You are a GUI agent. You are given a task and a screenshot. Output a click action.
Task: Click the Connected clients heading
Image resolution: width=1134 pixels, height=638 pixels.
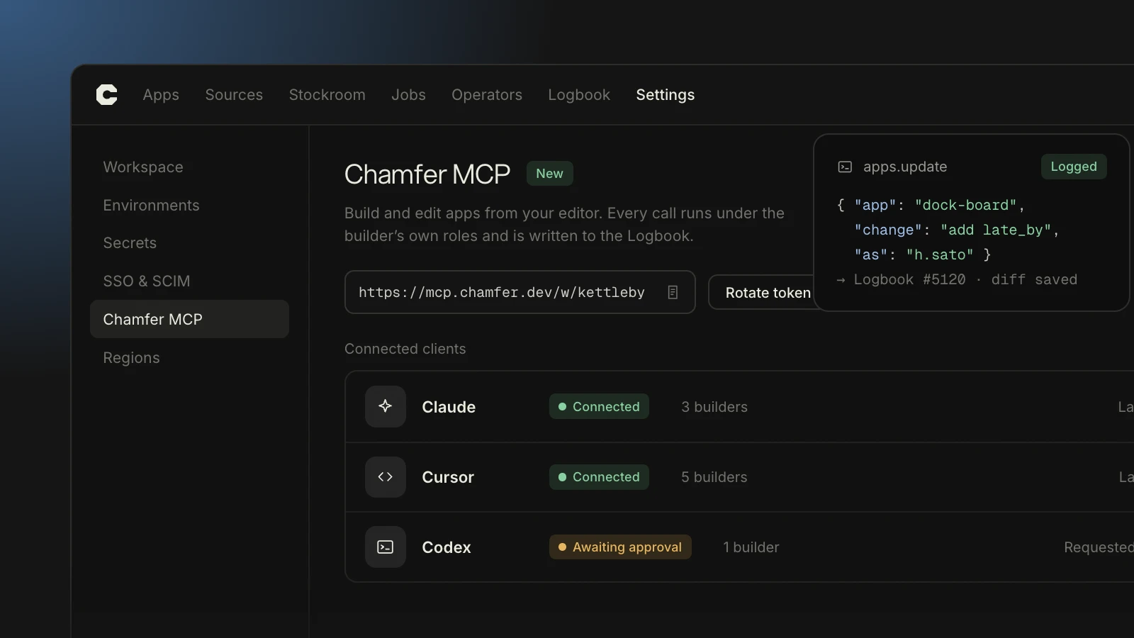405,349
